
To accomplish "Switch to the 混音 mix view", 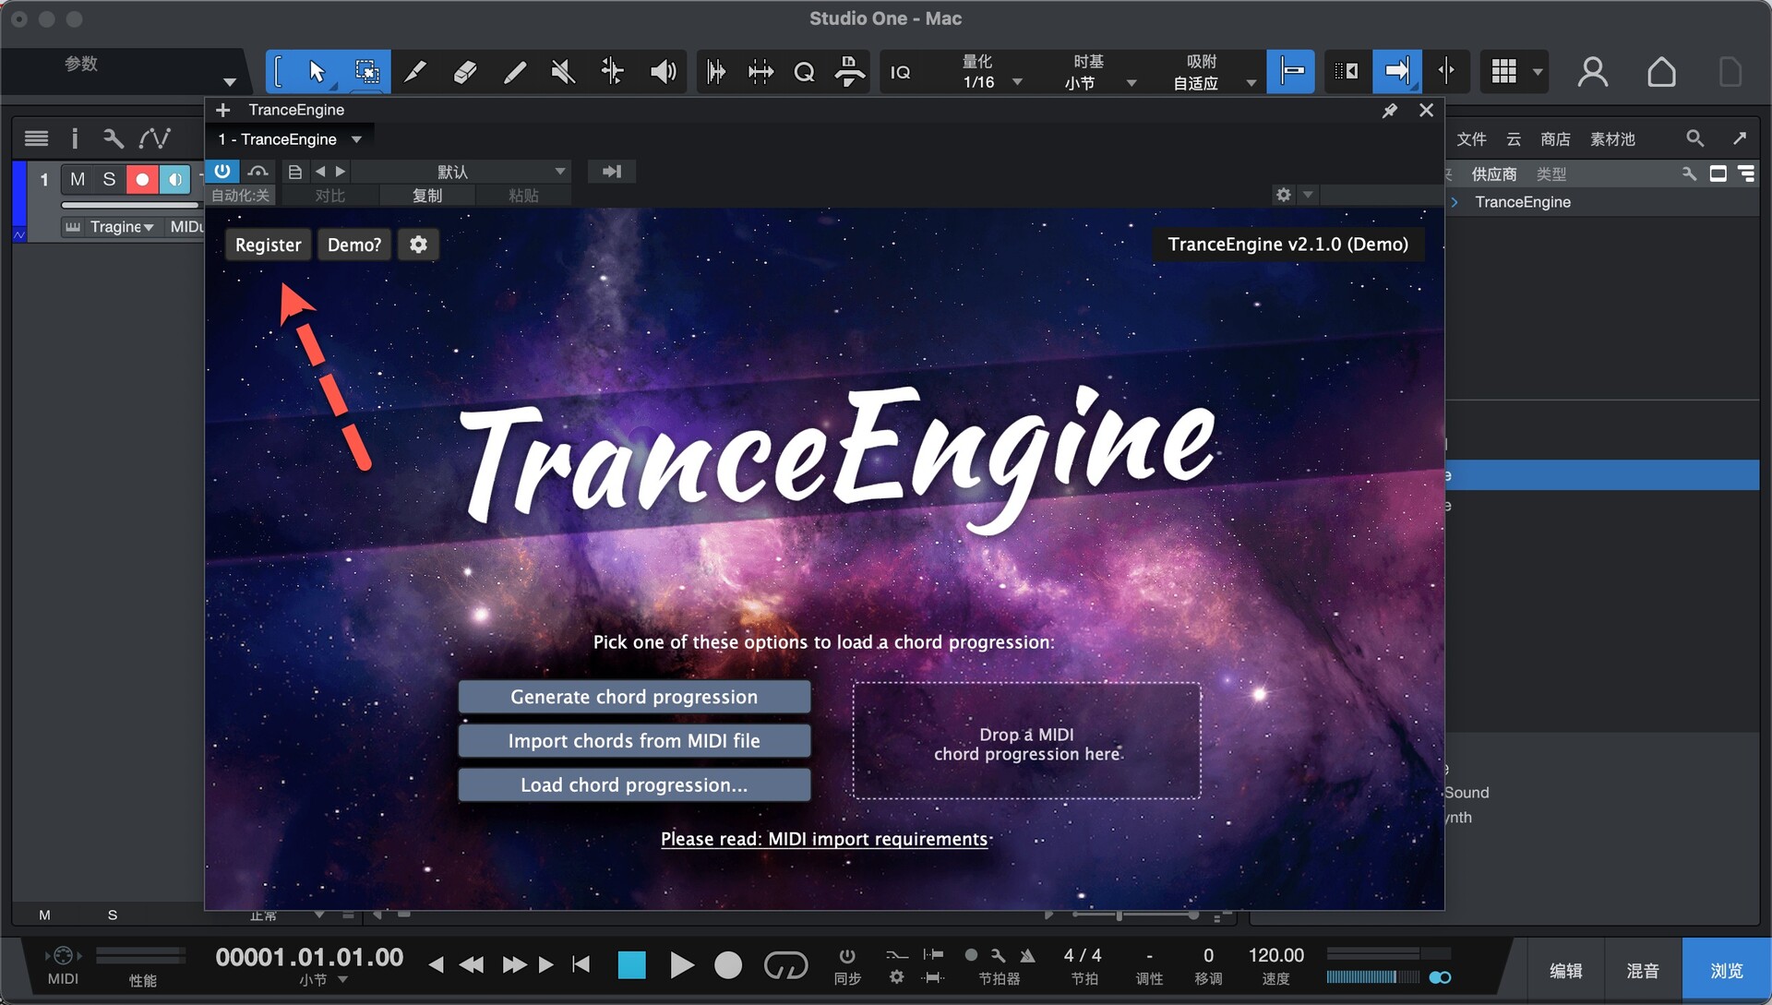I will click(x=1643, y=971).
